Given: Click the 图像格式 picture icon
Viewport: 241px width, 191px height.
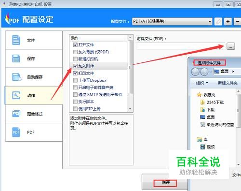Looking at the screenshot, I should [16, 114].
